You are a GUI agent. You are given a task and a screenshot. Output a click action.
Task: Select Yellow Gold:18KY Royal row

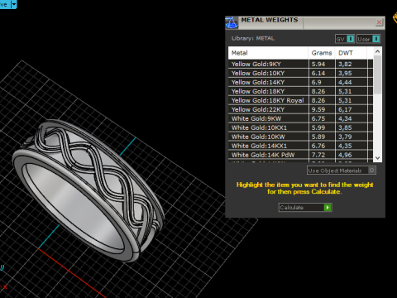click(x=300, y=100)
